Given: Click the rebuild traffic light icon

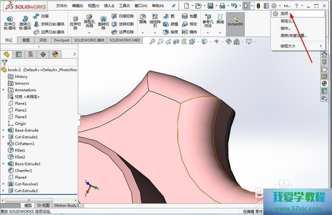Looking at the screenshot, I should coord(258,6).
